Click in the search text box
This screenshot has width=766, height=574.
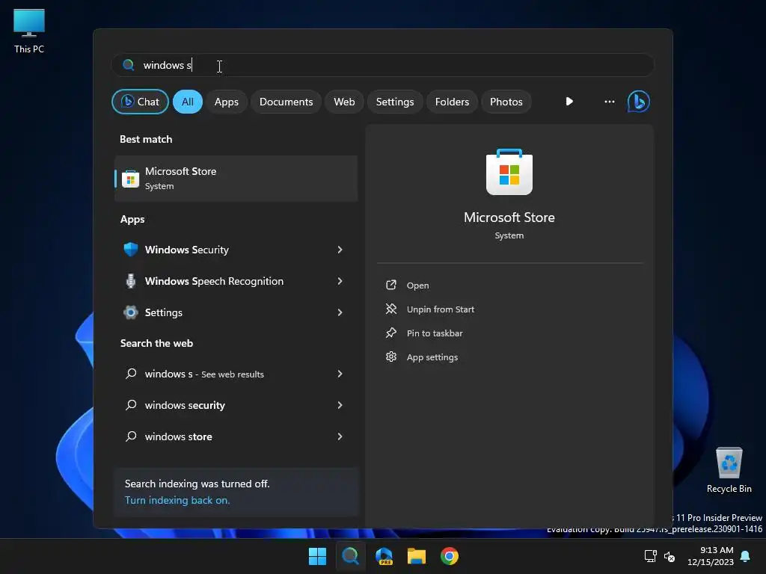tap(383, 65)
